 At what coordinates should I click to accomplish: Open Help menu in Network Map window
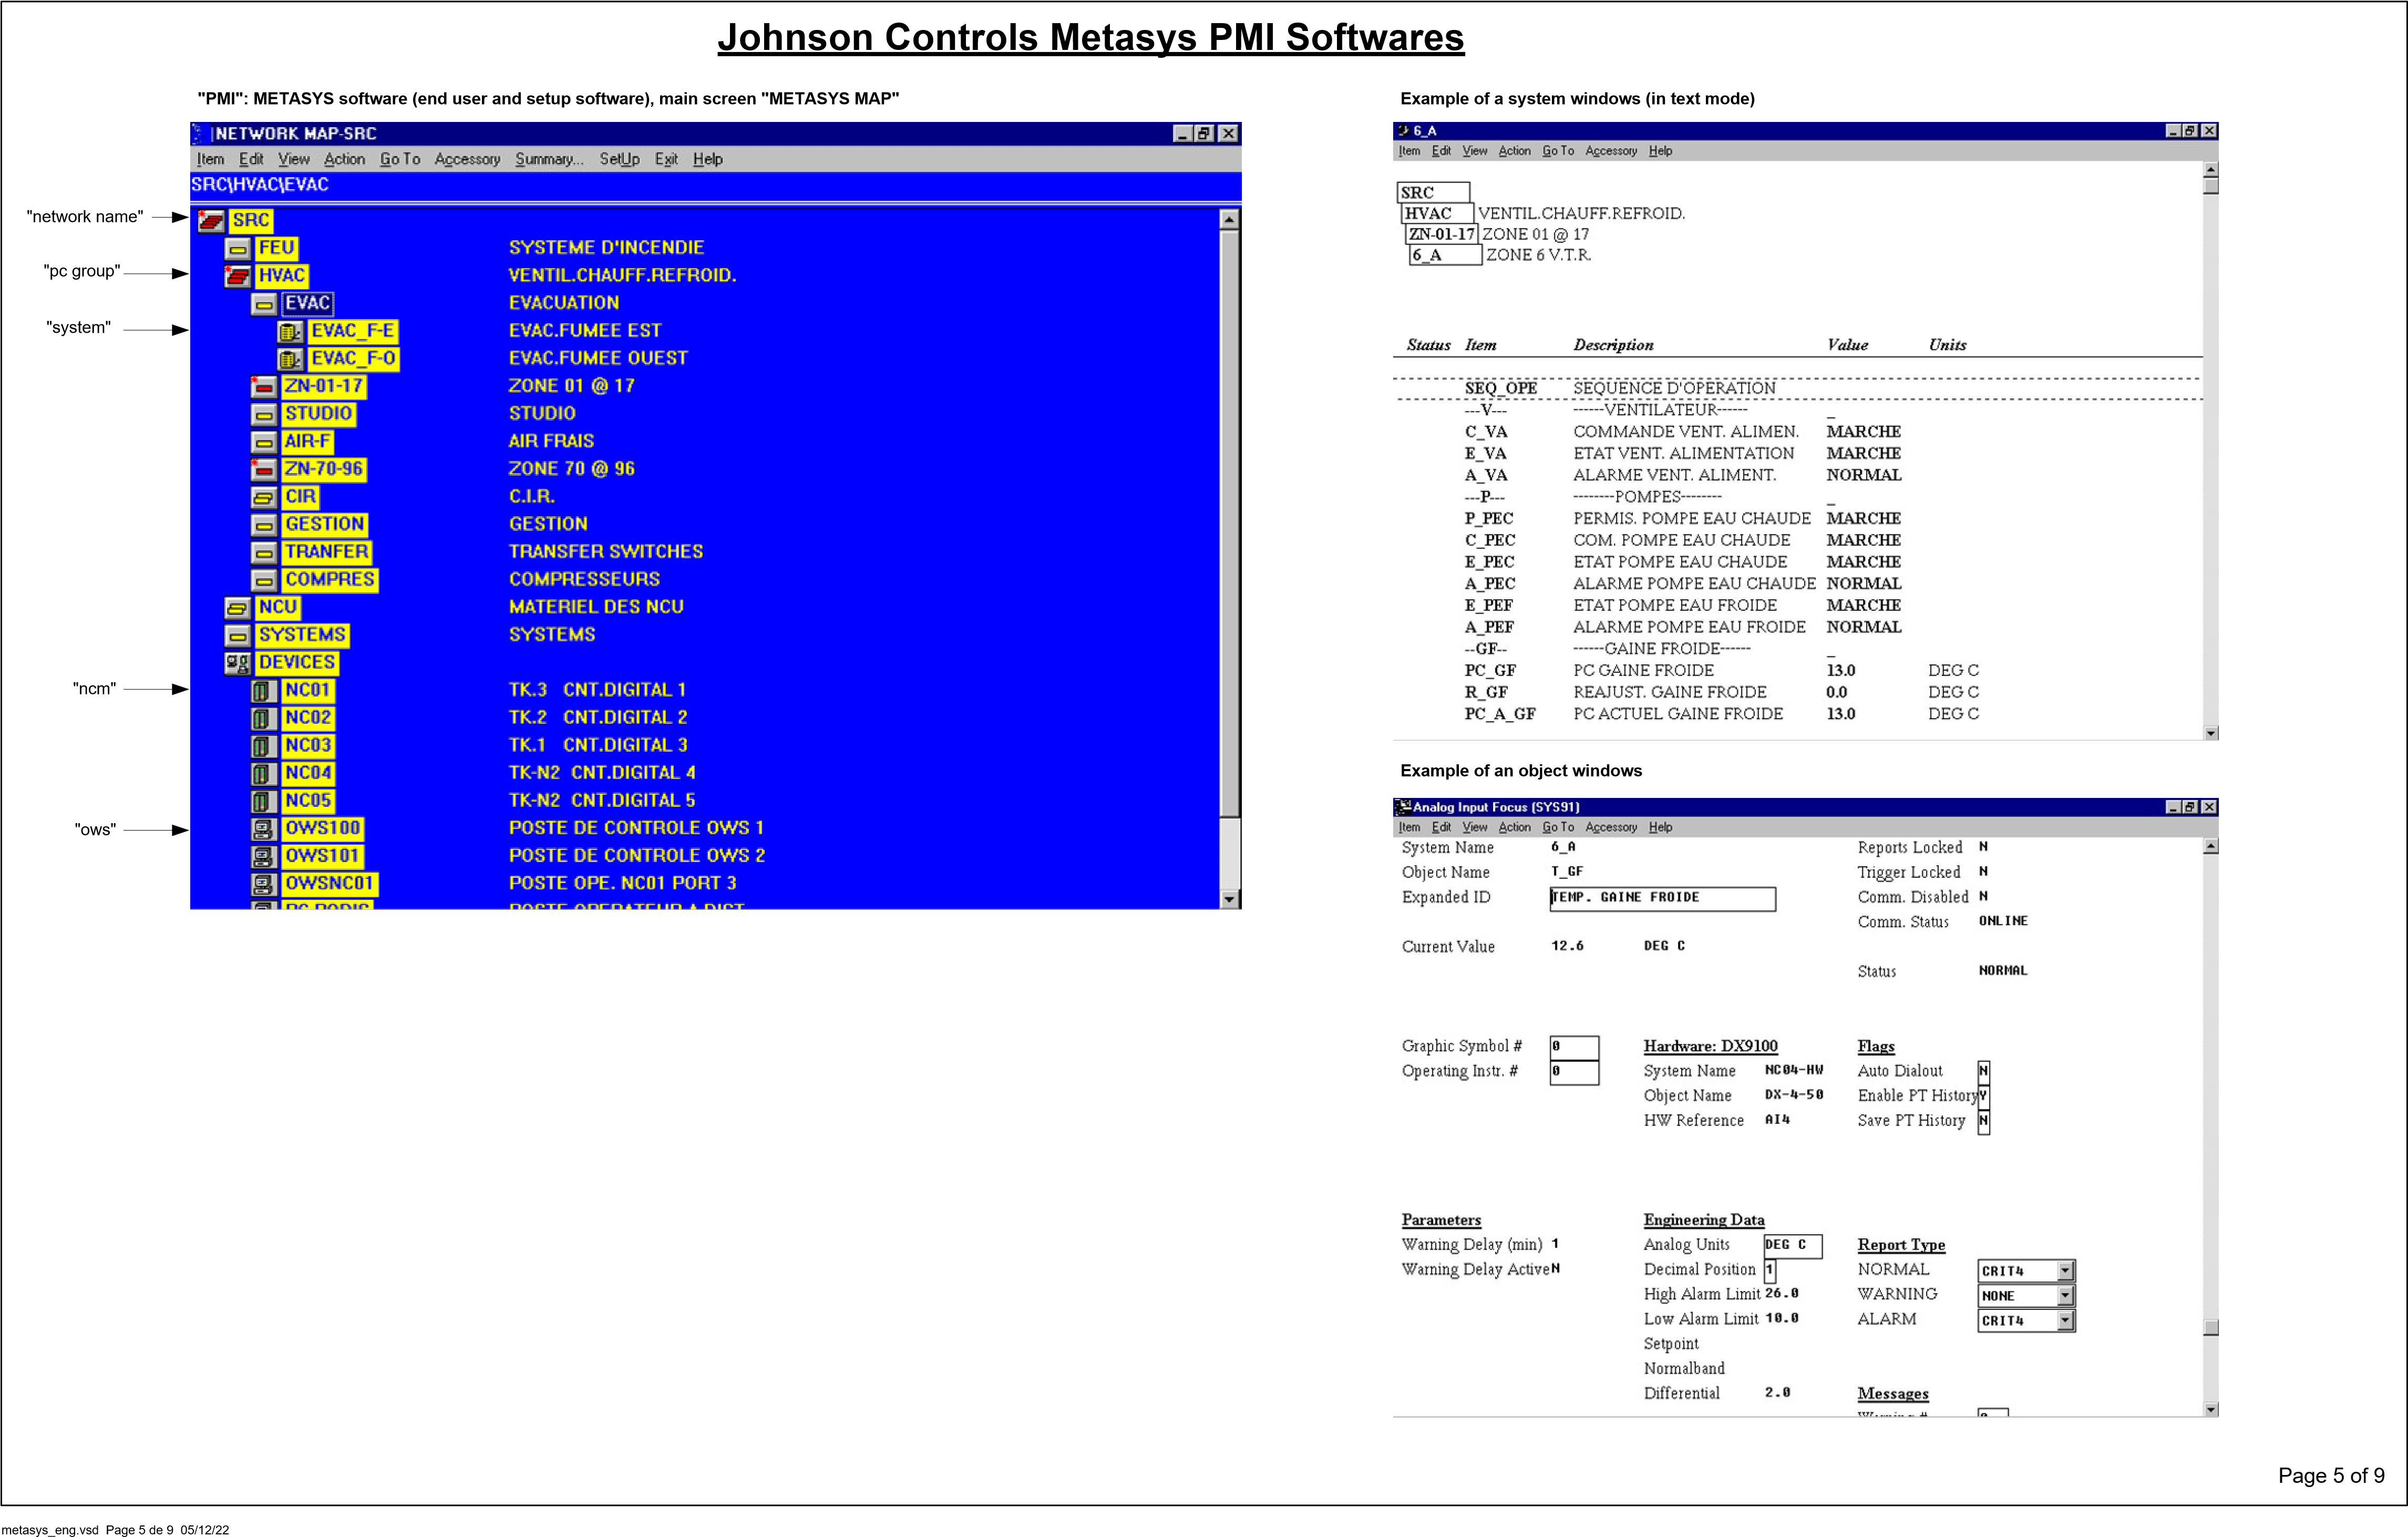(708, 159)
